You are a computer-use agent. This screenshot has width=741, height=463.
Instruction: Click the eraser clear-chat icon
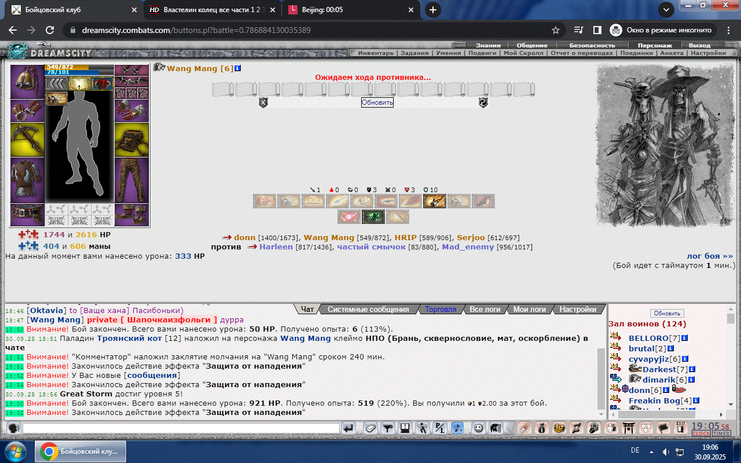tap(370, 428)
